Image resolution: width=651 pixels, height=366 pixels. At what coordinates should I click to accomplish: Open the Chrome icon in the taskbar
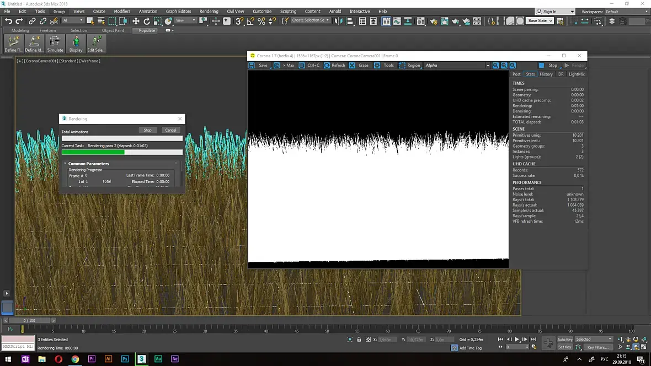(x=75, y=359)
